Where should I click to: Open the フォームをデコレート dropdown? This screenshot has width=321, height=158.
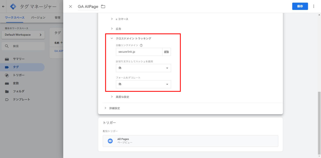[x=143, y=84]
